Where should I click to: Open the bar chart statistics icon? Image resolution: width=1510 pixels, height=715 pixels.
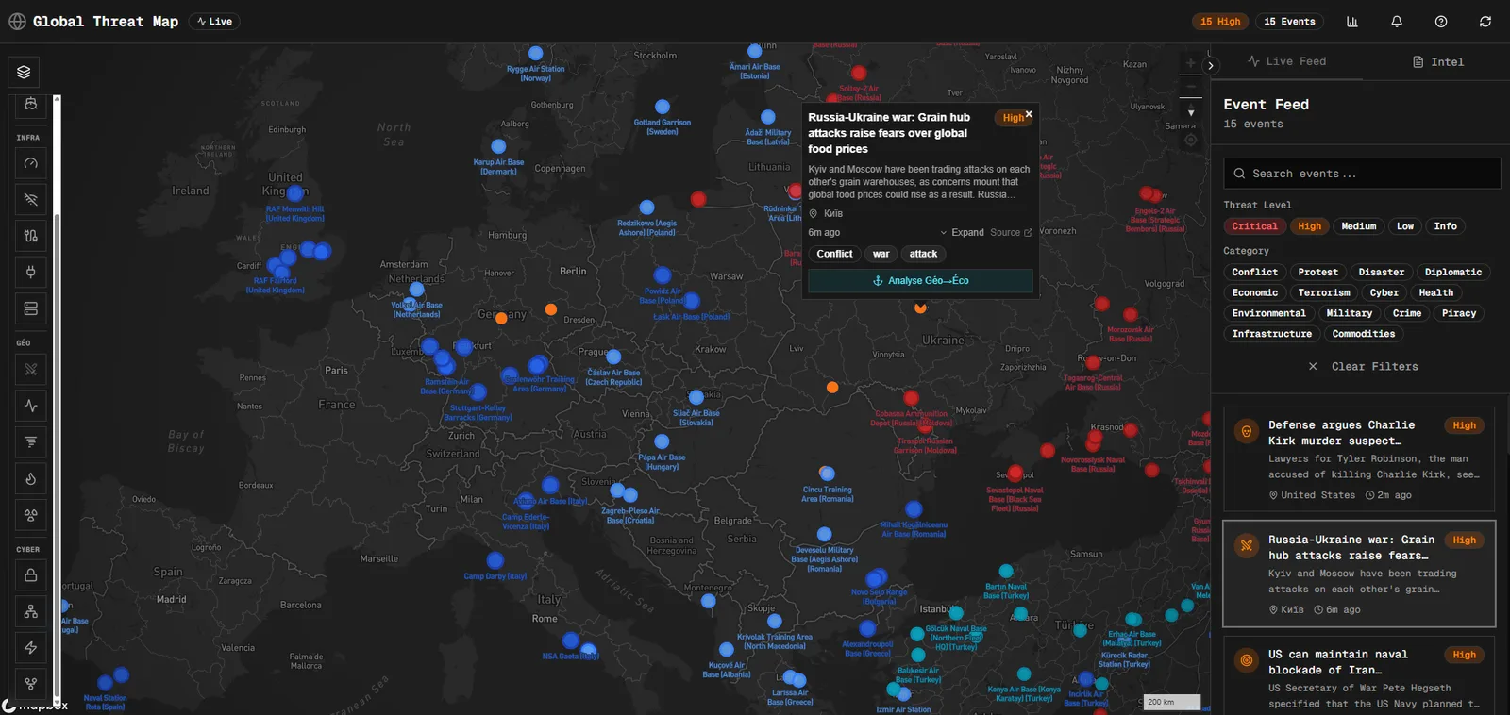tap(1352, 22)
